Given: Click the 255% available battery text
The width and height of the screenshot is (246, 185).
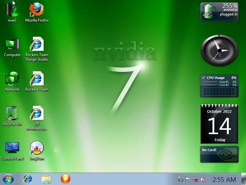Looking at the screenshot, I should pos(230,7).
